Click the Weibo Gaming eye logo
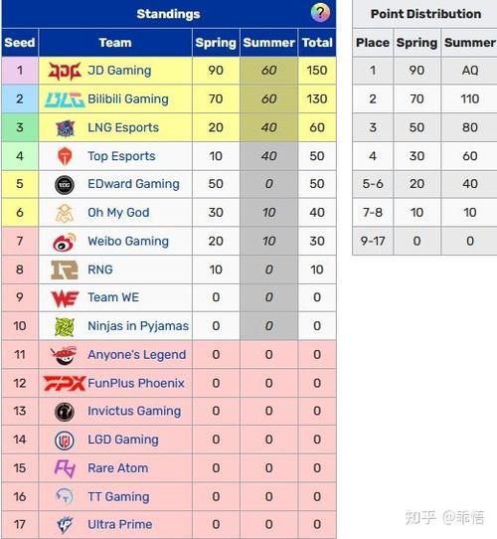Screen dimensions: 497x539 [65, 242]
